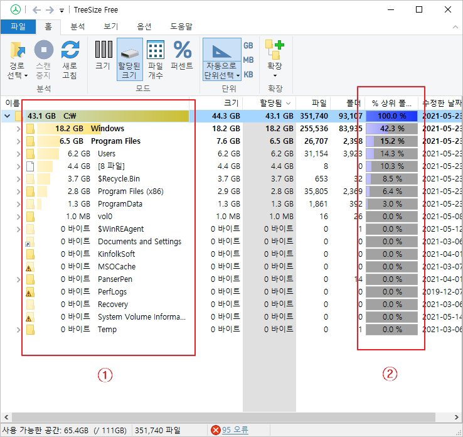Go back with the back arrow
This screenshot has height=437, width=463.
point(36,10)
